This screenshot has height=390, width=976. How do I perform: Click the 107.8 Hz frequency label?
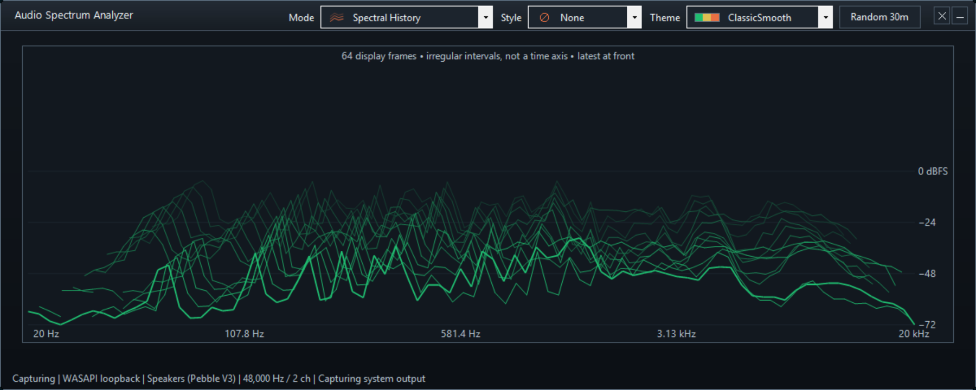[245, 334]
